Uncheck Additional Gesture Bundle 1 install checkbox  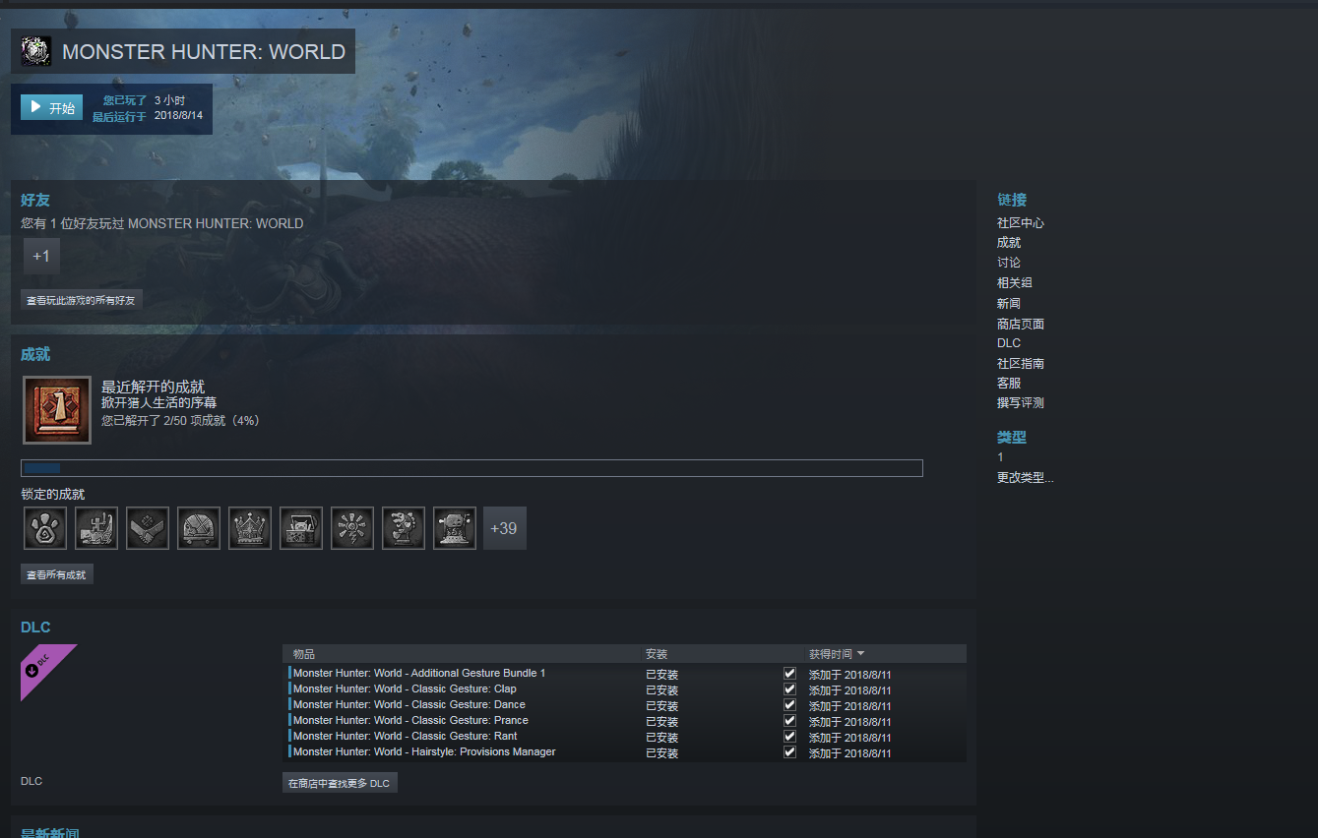[x=789, y=674]
